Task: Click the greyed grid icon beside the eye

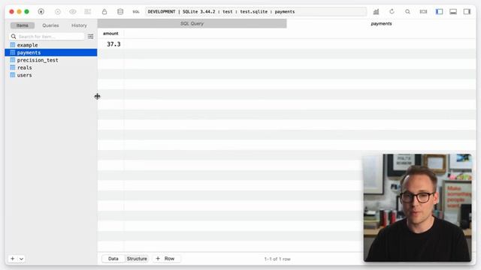Action: point(88,12)
